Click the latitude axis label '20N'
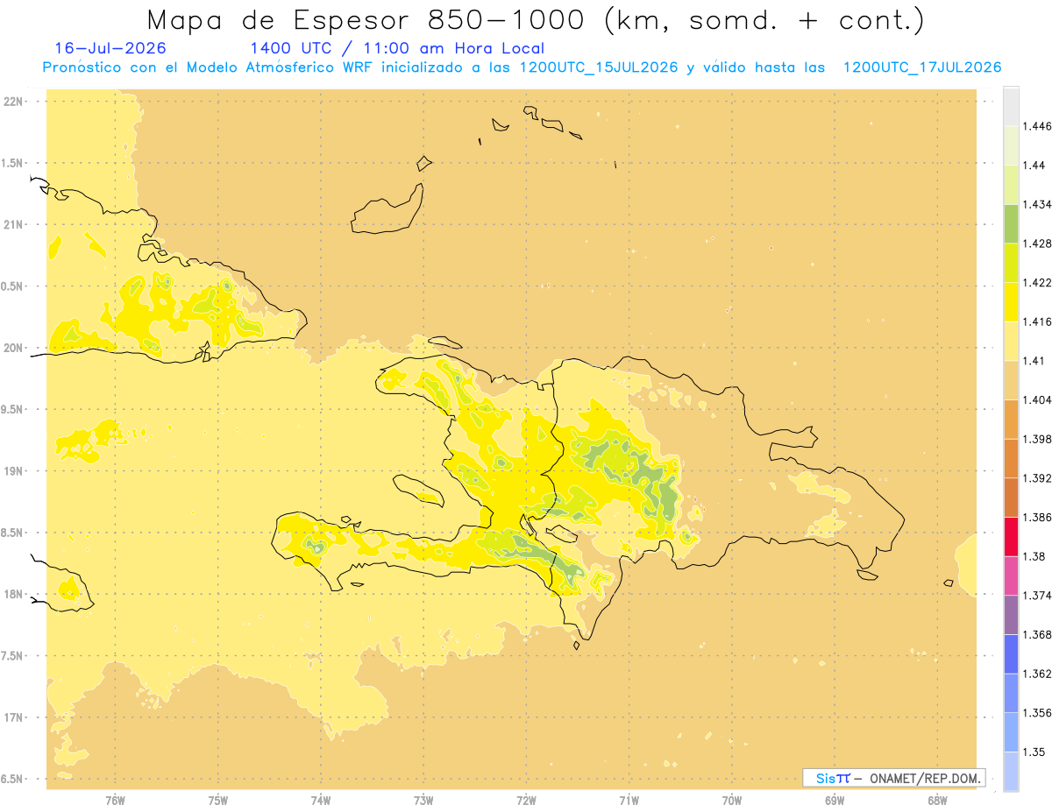Screen dimensions: 1052x812 point(14,348)
